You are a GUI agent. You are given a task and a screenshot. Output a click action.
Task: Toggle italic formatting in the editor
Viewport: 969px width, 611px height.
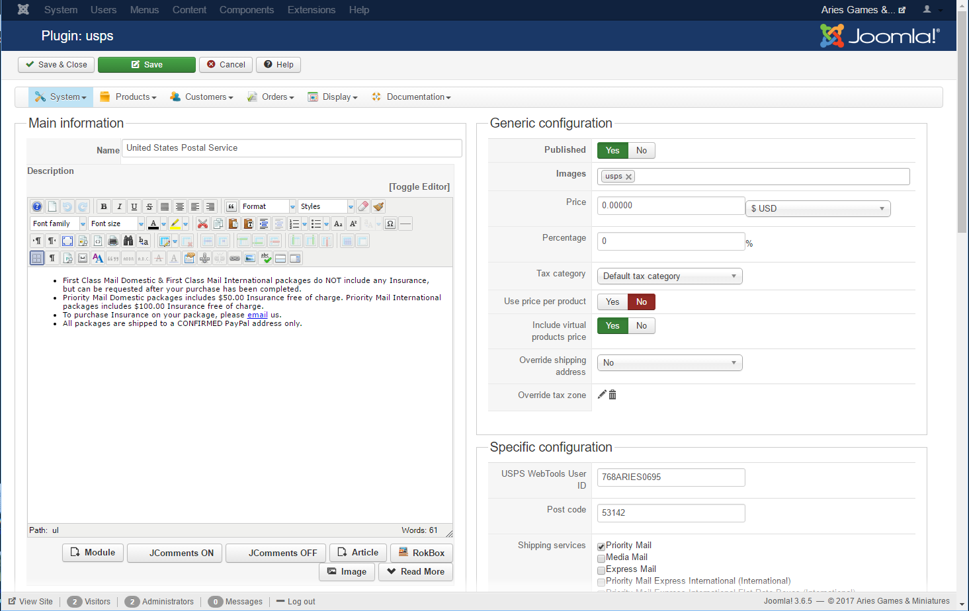[119, 206]
